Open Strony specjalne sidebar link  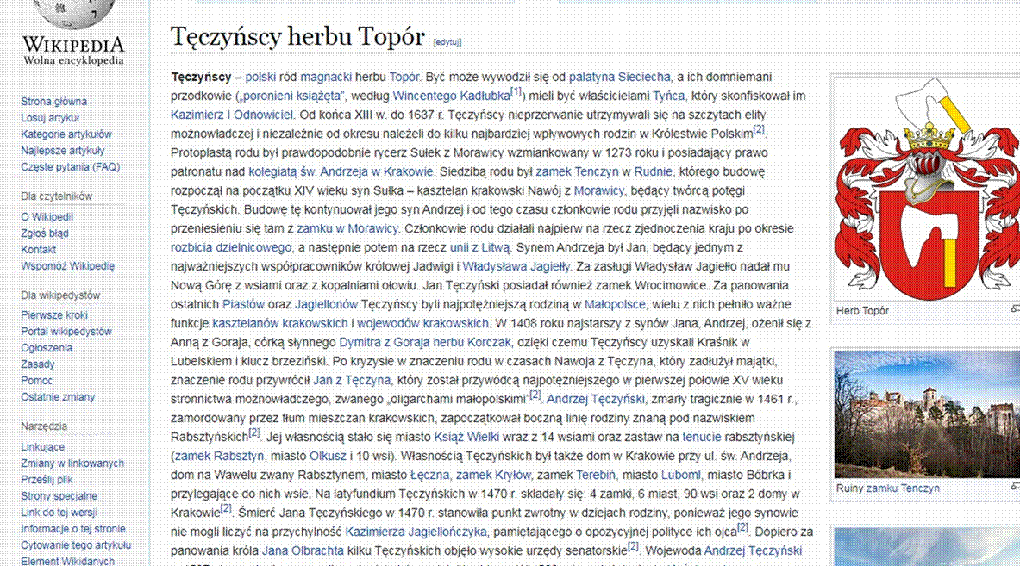coord(59,495)
